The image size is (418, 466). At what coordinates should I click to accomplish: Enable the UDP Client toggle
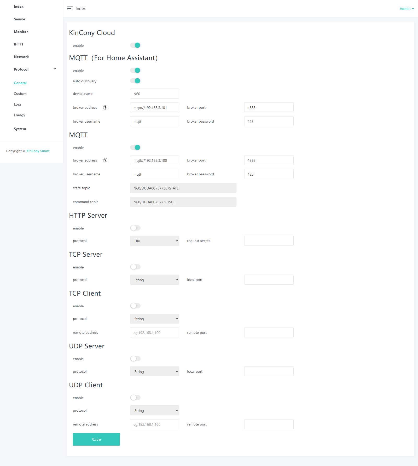pos(135,398)
